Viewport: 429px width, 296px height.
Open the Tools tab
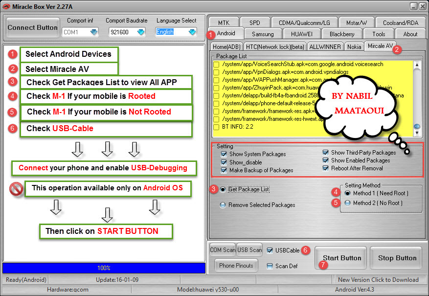379,34
